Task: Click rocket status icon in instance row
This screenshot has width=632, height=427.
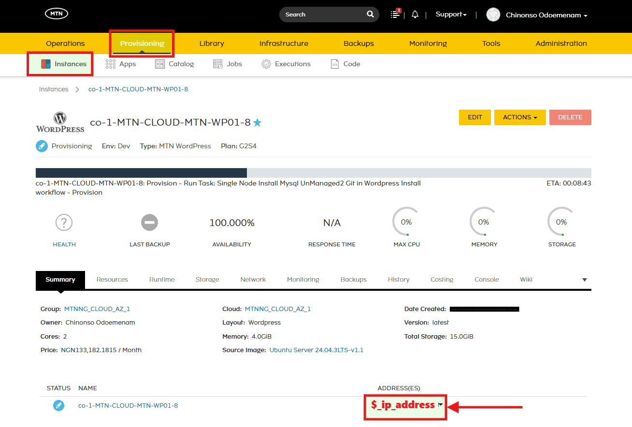Action: (x=58, y=406)
